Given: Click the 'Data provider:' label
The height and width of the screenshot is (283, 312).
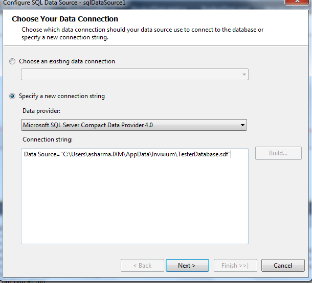Looking at the screenshot, I should point(41,111).
